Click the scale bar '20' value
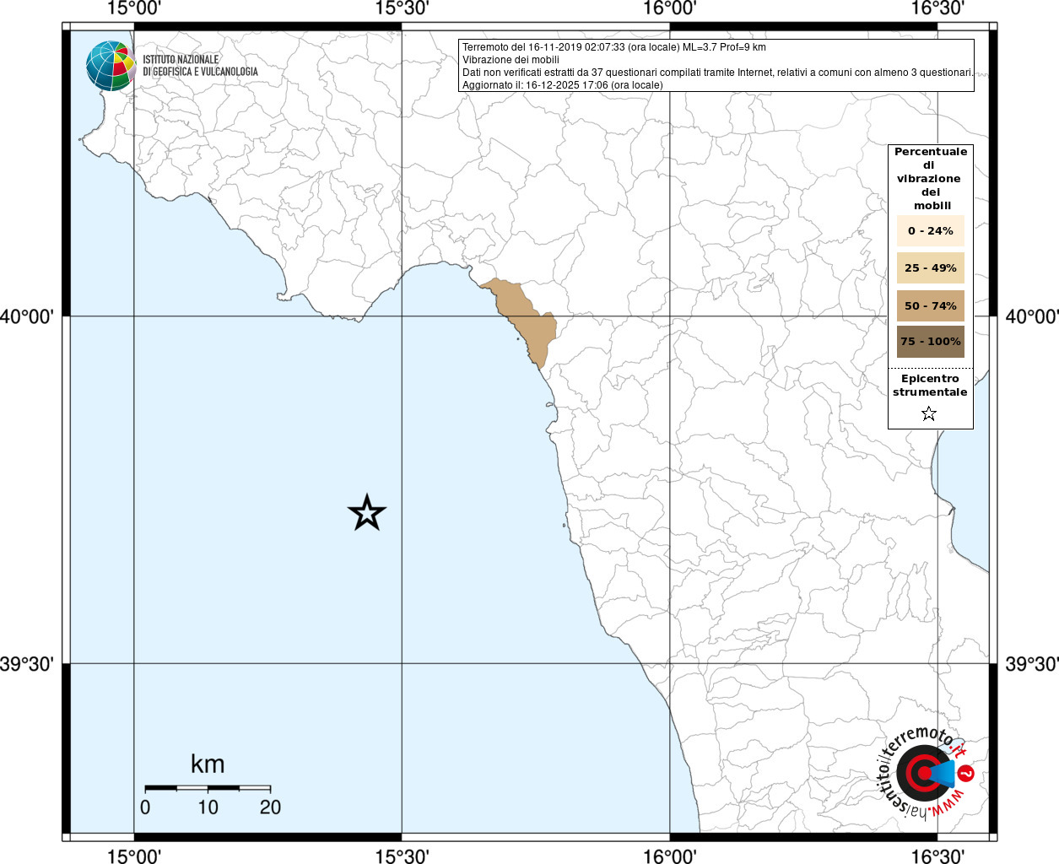The image size is (1059, 864). click(x=270, y=807)
